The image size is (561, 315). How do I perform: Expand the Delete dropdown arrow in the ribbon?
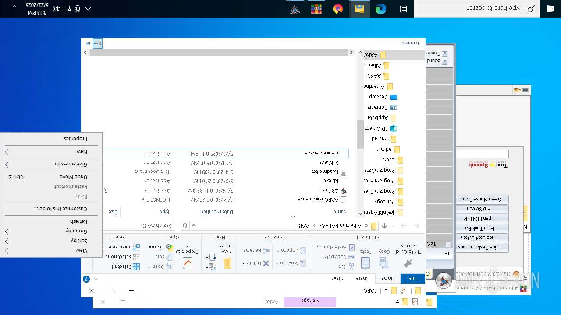click(x=244, y=263)
